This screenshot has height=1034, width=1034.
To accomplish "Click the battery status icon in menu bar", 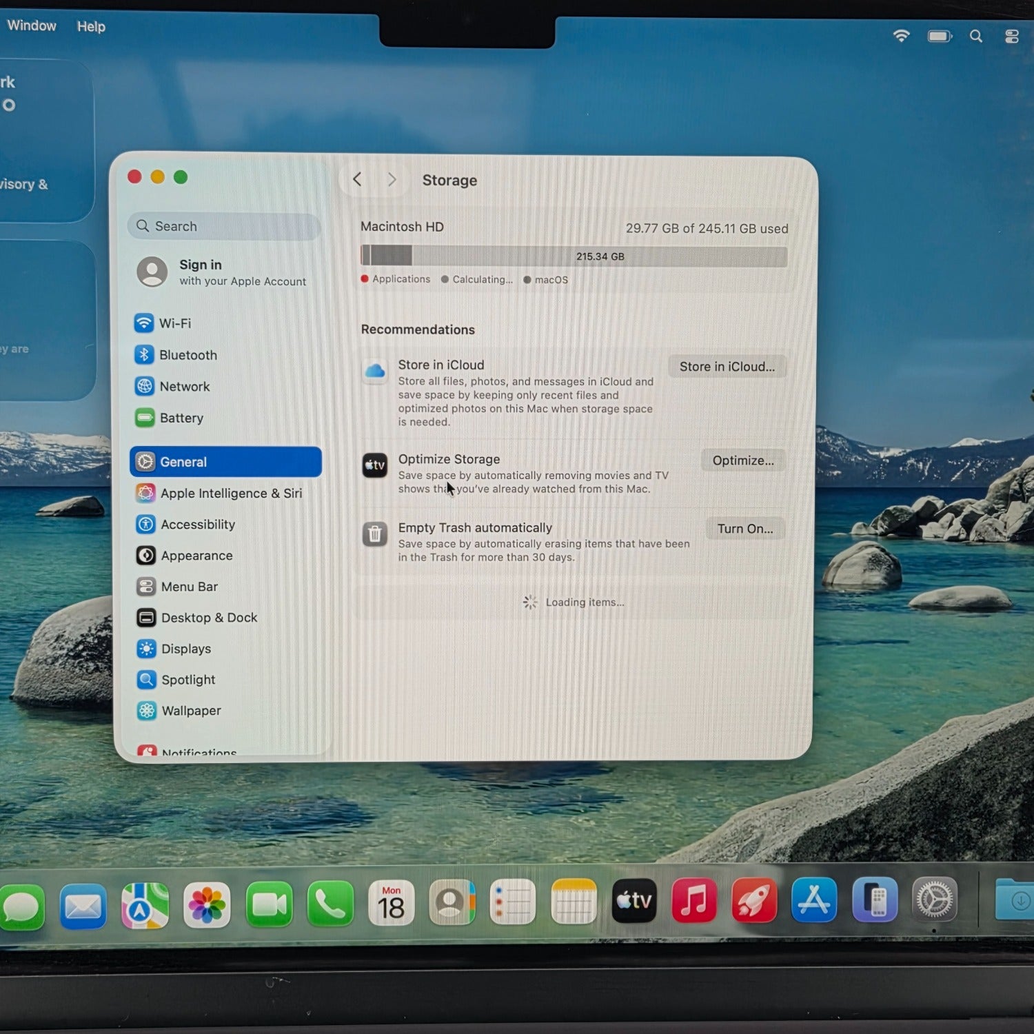I will 940,36.
